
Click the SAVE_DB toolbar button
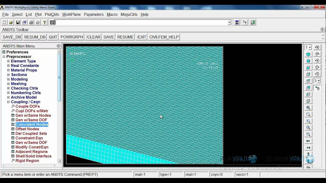(12, 37)
